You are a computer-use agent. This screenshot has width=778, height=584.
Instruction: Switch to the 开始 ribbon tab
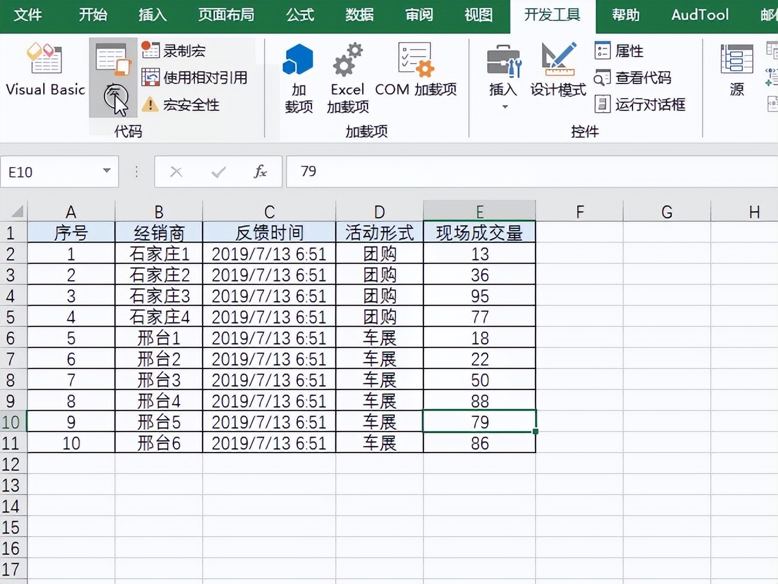93,15
